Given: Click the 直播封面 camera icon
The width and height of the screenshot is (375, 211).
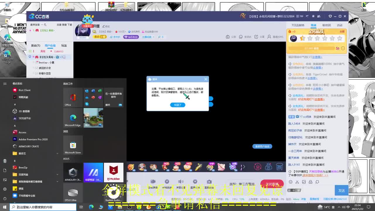Looking at the screenshot, I should 209,182.
